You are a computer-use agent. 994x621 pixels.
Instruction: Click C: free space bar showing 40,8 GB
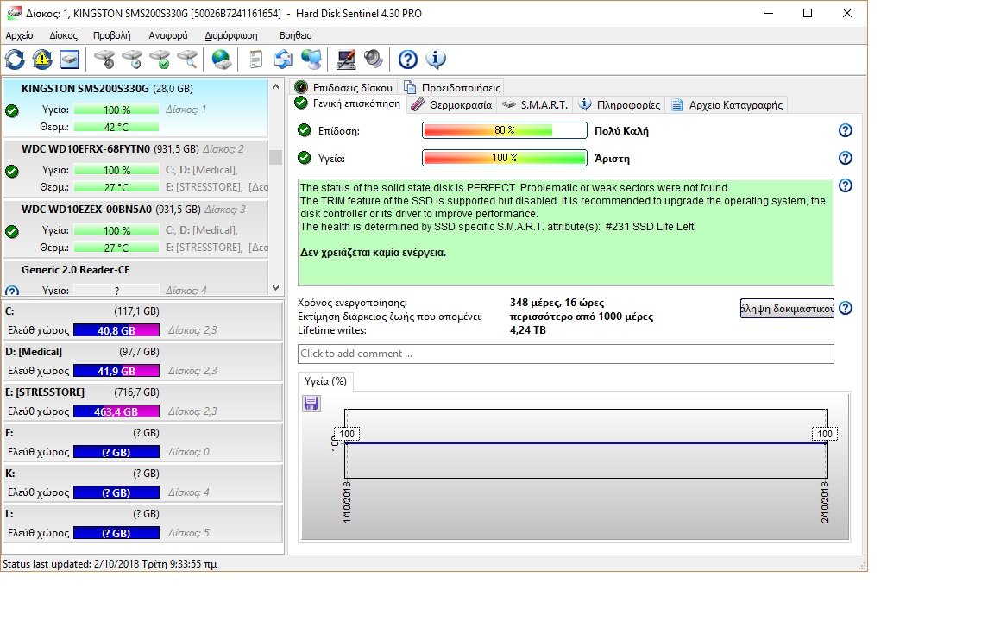(x=116, y=330)
